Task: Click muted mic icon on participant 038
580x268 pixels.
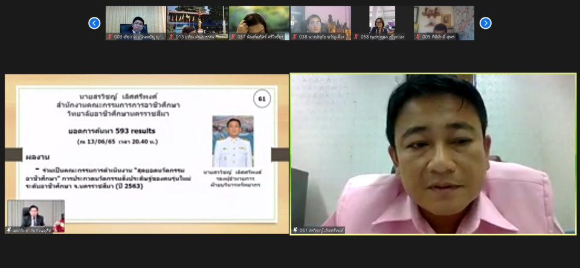Action: 295,37
